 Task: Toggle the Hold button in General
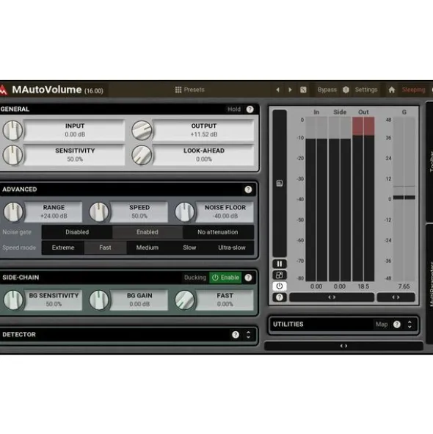click(x=234, y=109)
